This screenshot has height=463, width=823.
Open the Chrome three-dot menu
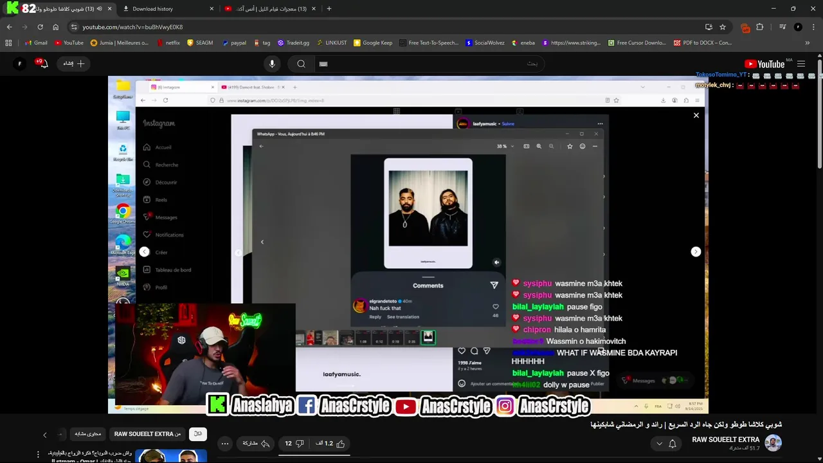pos(813,27)
